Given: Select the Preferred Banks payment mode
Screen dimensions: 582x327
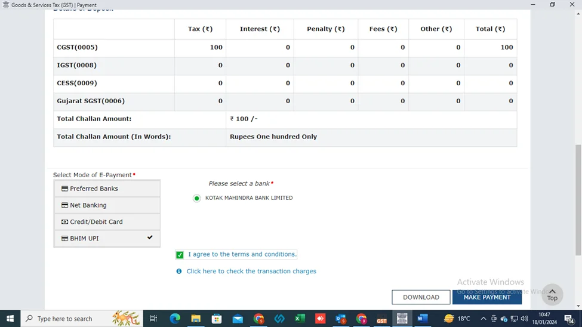Looking at the screenshot, I should tap(107, 189).
